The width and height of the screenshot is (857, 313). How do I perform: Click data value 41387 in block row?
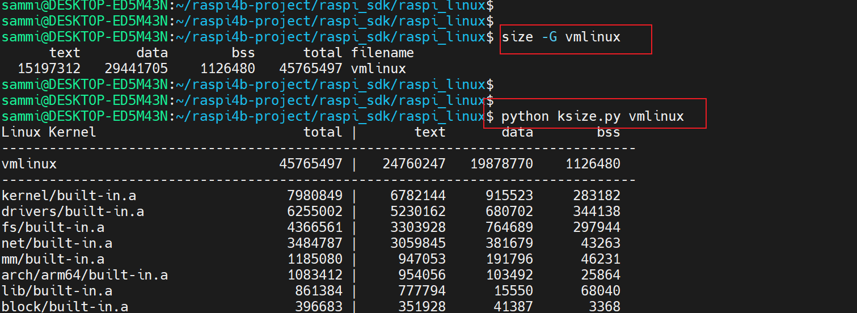pyautogui.click(x=513, y=307)
